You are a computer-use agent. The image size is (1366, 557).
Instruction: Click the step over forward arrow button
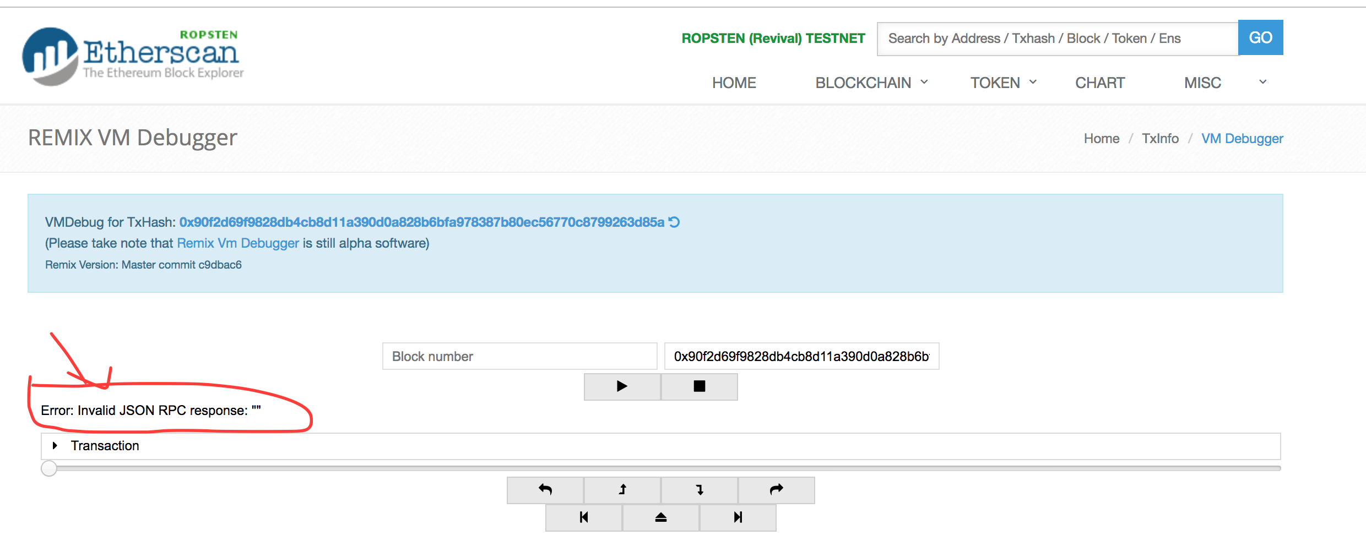[x=777, y=490]
